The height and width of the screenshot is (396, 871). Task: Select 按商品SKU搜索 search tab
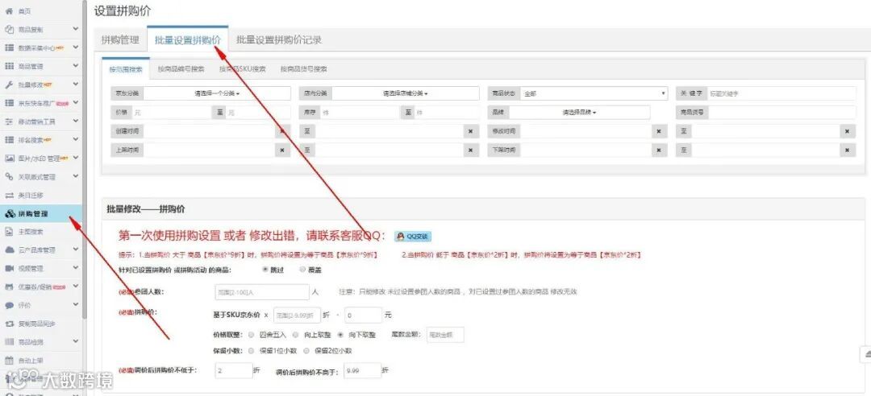(x=242, y=69)
